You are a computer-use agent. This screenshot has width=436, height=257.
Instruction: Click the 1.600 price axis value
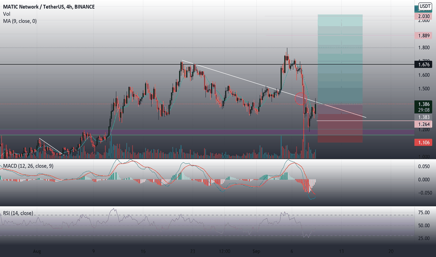tap(424, 75)
